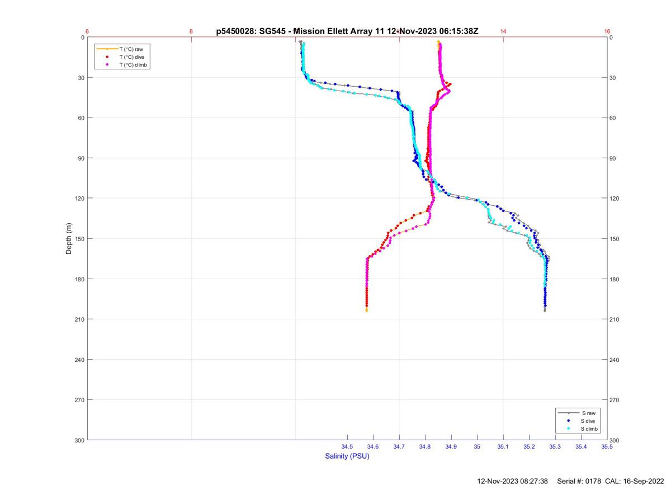Click salinity tick label 35.4
The height and width of the screenshot is (495, 671).
click(x=581, y=446)
